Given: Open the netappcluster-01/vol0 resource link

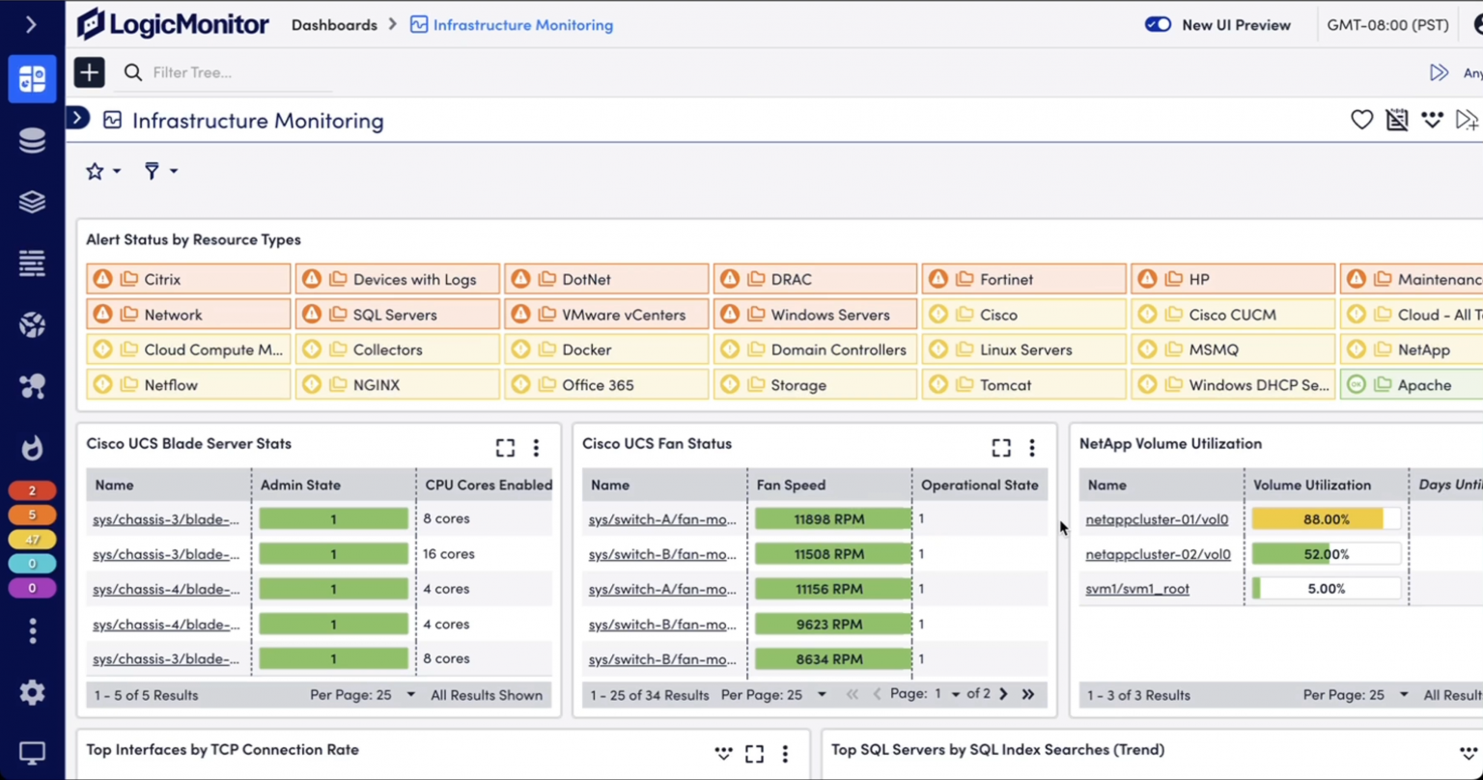Looking at the screenshot, I should [x=1157, y=518].
